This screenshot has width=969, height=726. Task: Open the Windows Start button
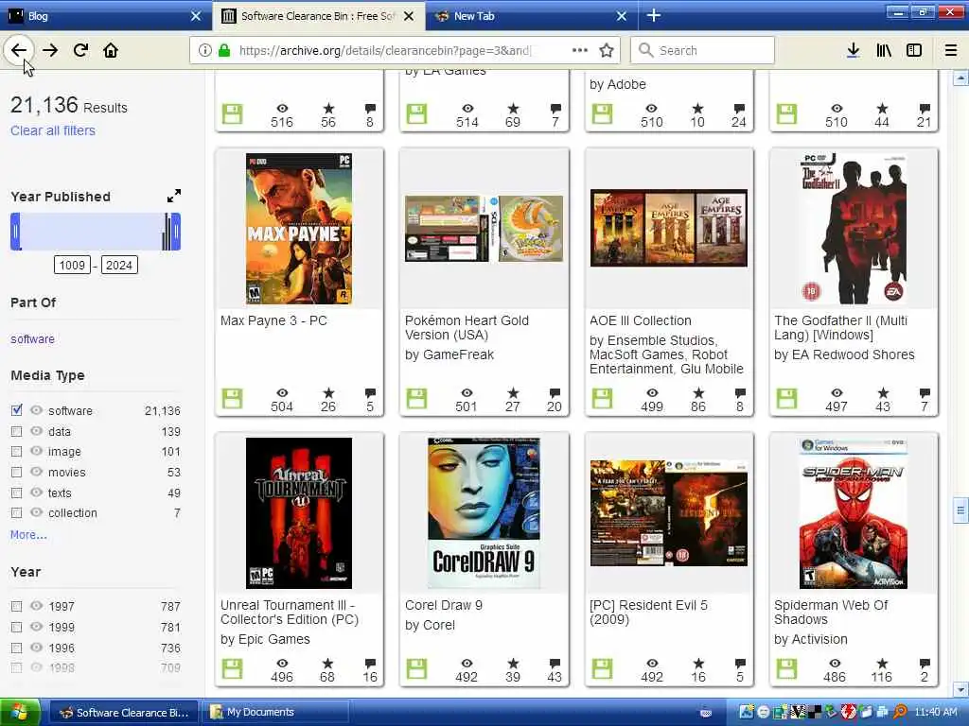click(20, 712)
